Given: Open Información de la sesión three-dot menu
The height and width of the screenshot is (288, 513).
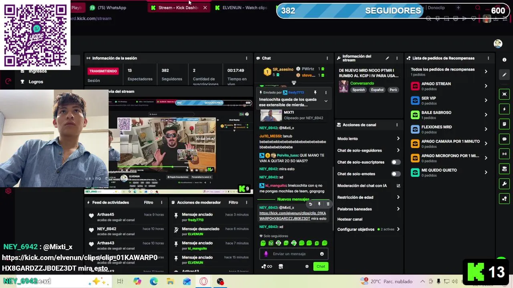Looking at the screenshot, I should tap(246, 58).
